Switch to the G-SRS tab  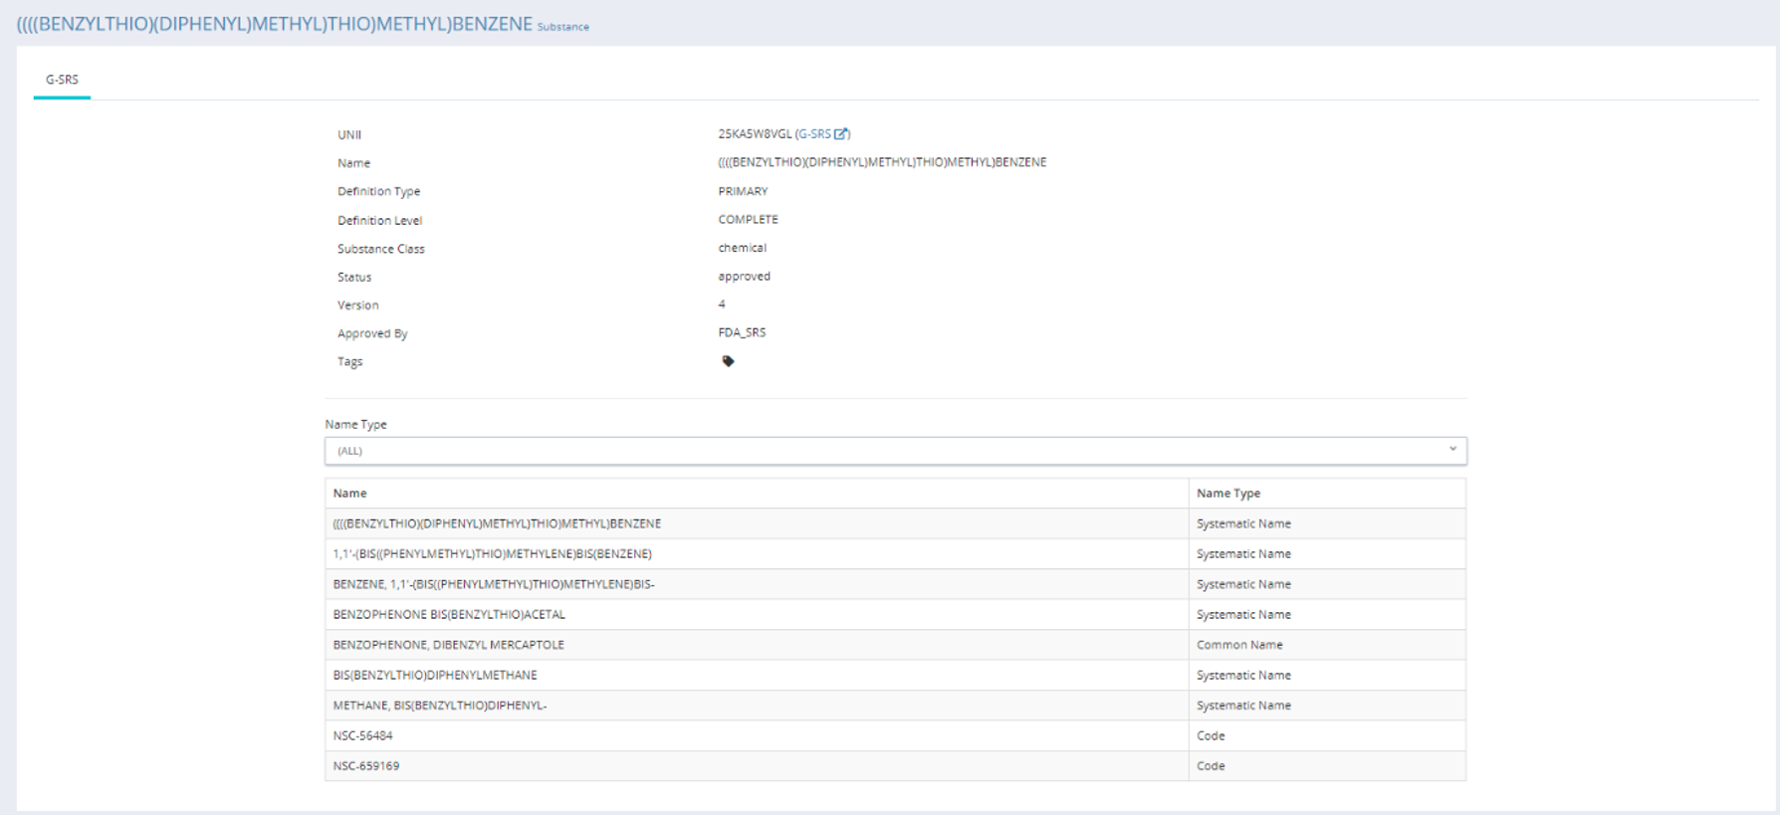62,80
